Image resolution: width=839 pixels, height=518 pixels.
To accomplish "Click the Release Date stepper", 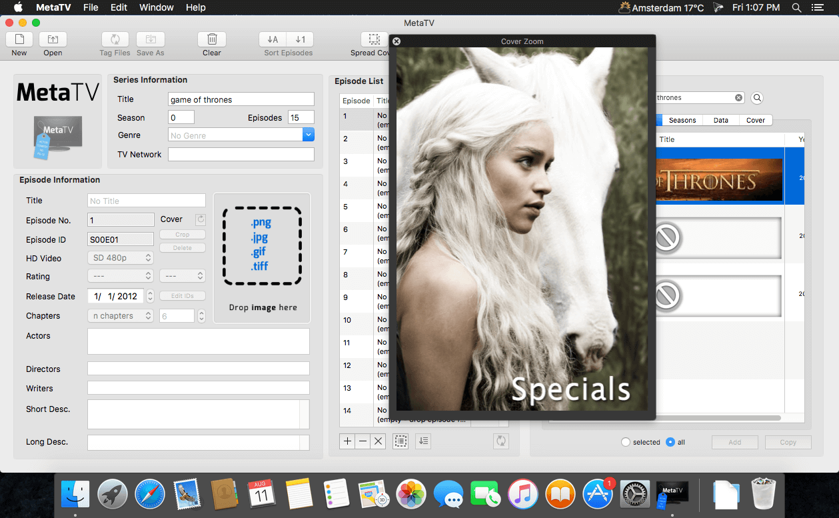I will pos(151,297).
